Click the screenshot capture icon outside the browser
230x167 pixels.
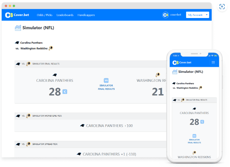222,7
